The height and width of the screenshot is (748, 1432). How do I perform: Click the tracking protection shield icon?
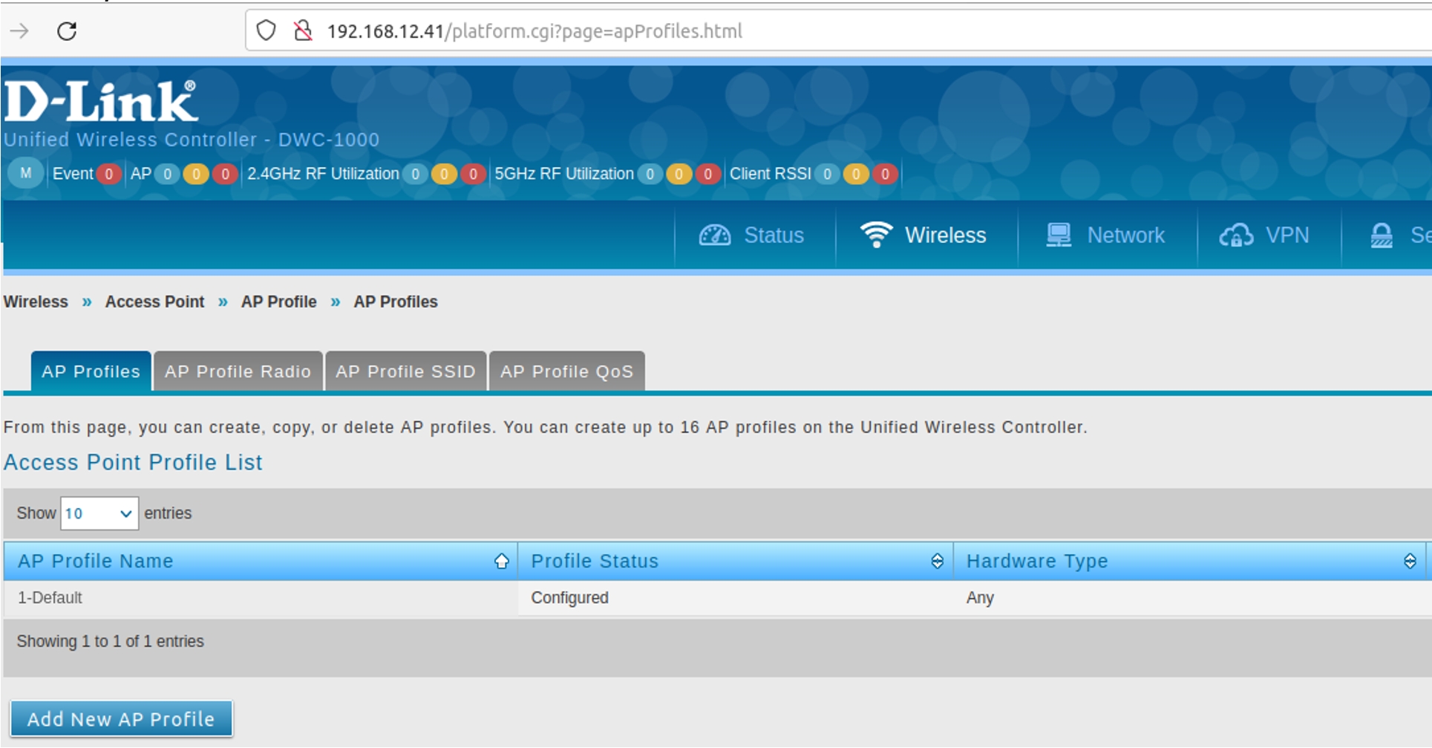[266, 31]
